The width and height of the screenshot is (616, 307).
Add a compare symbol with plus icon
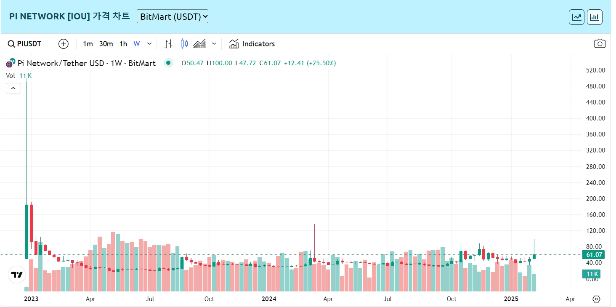point(63,44)
